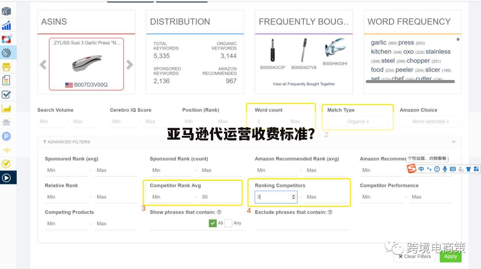Increment Ranking Competitors with the stepper arrow
The image size is (481, 269).
294,195
